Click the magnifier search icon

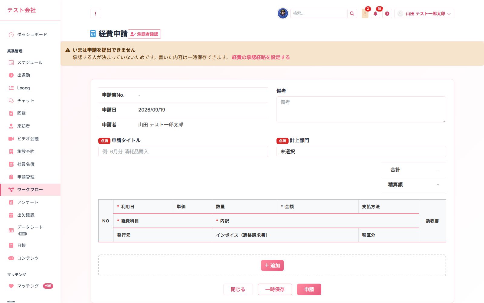(x=352, y=14)
